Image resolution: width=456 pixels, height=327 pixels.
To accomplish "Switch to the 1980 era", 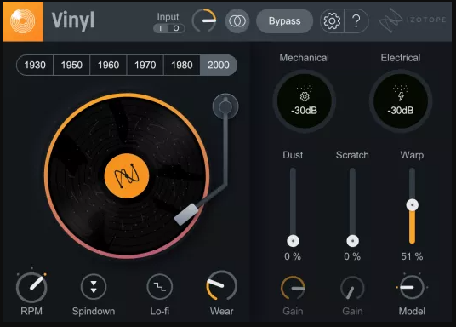I will [x=182, y=65].
